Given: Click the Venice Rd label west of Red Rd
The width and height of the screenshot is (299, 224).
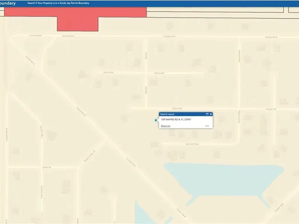Looking at the screenshot, I should pos(108,72).
